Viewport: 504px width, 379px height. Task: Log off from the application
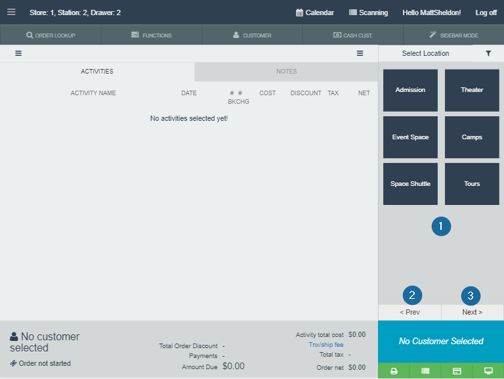pyautogui.click(x=486, y=12)
